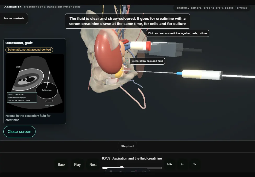
Task: Click the Close screen button
Action: (19, 132)
